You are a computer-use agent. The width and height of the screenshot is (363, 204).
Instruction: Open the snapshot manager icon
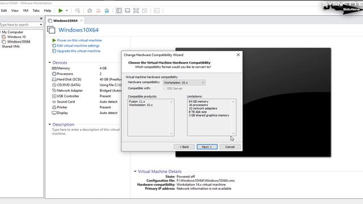pyautogui.click(x=107, y=11)
